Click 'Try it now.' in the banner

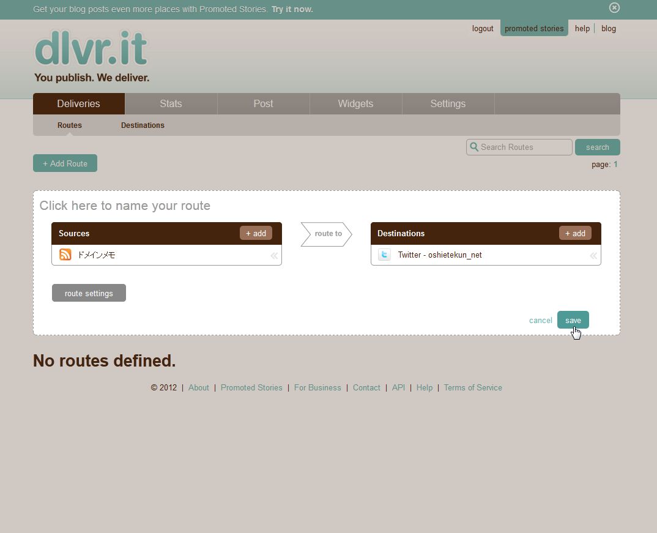(292, 9)
